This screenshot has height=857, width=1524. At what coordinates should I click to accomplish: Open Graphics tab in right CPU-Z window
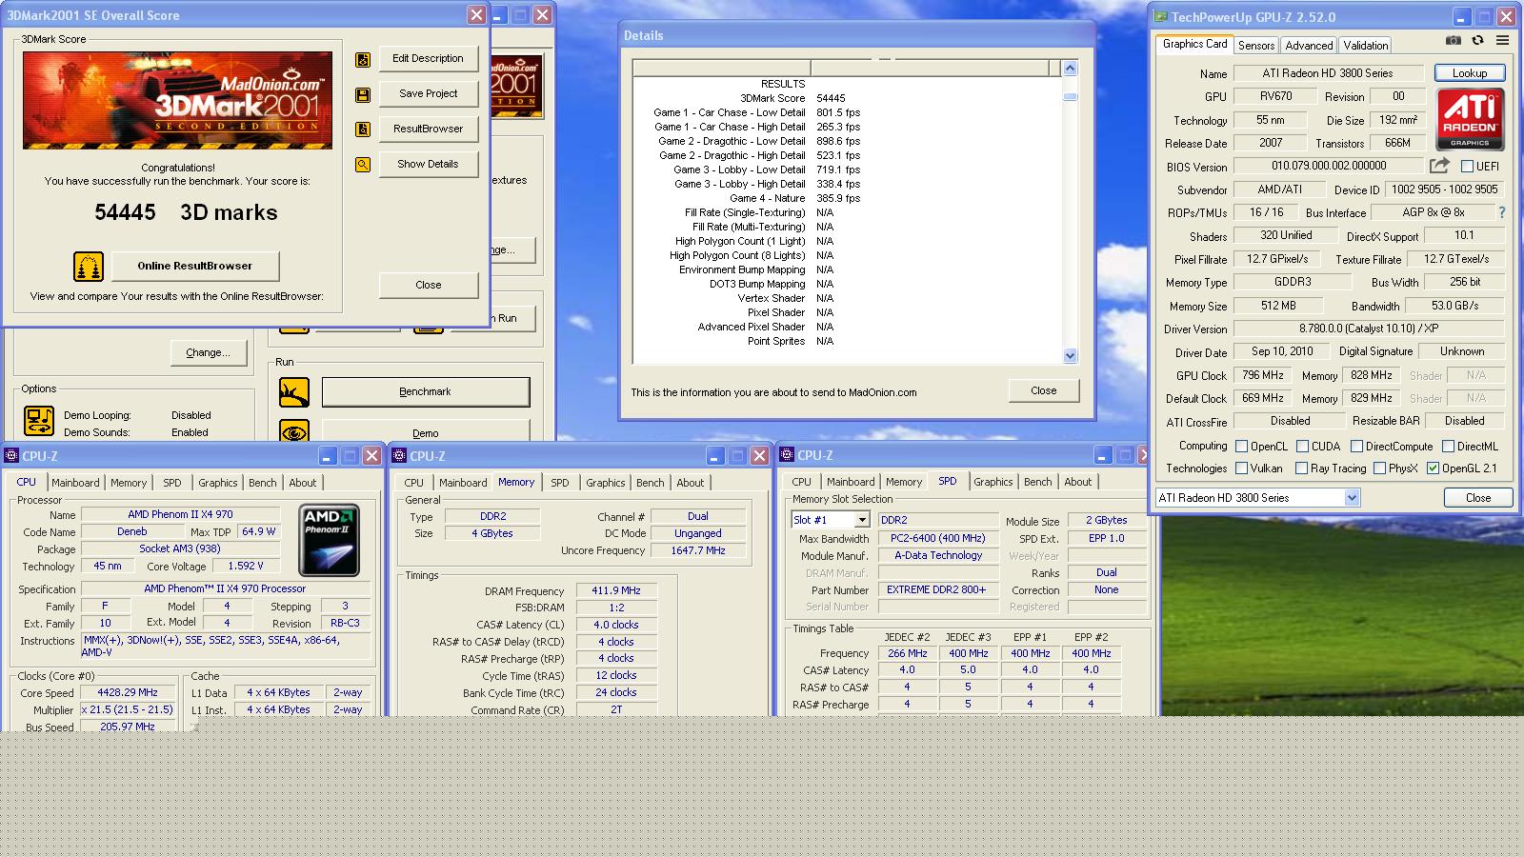[x=993, y=482]
